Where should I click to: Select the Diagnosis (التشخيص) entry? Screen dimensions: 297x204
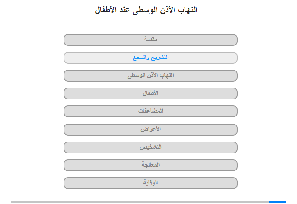[x=151, y=147]
